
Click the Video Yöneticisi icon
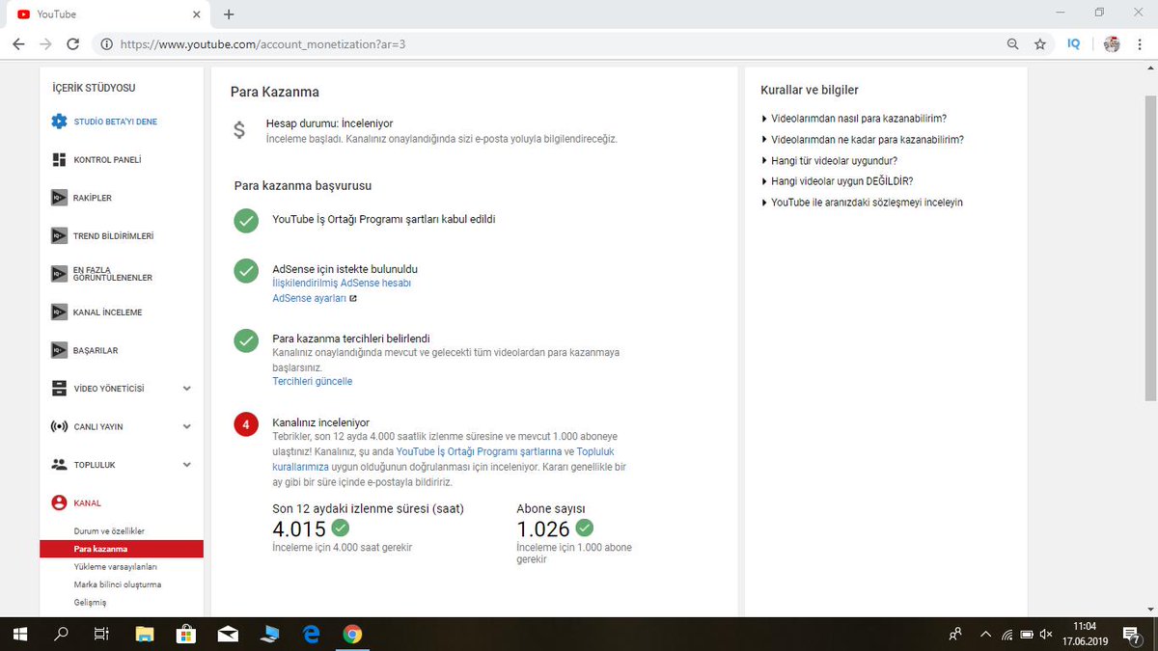pos(59,389)
